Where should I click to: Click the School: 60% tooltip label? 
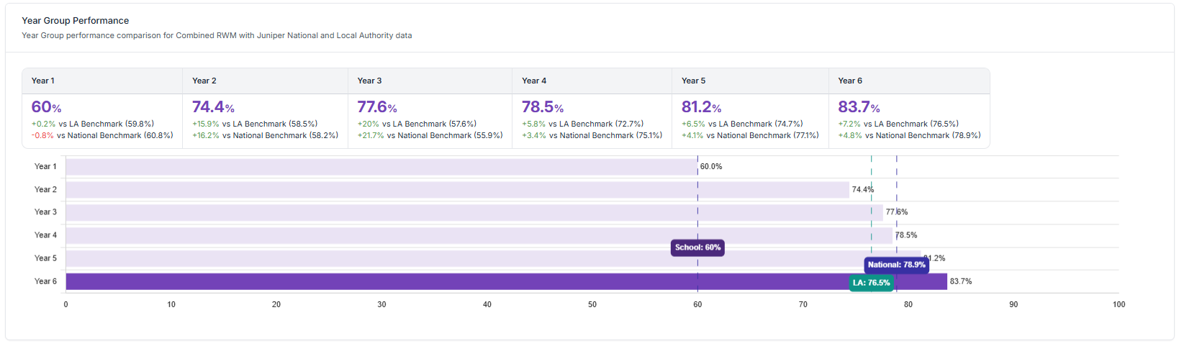click(x=697, y=247)
